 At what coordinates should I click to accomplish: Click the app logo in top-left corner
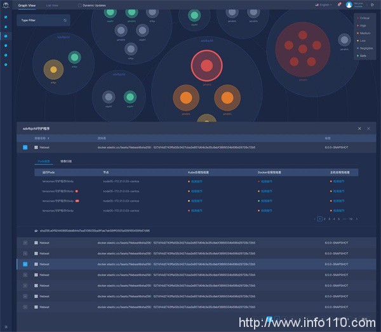point(6,4)
